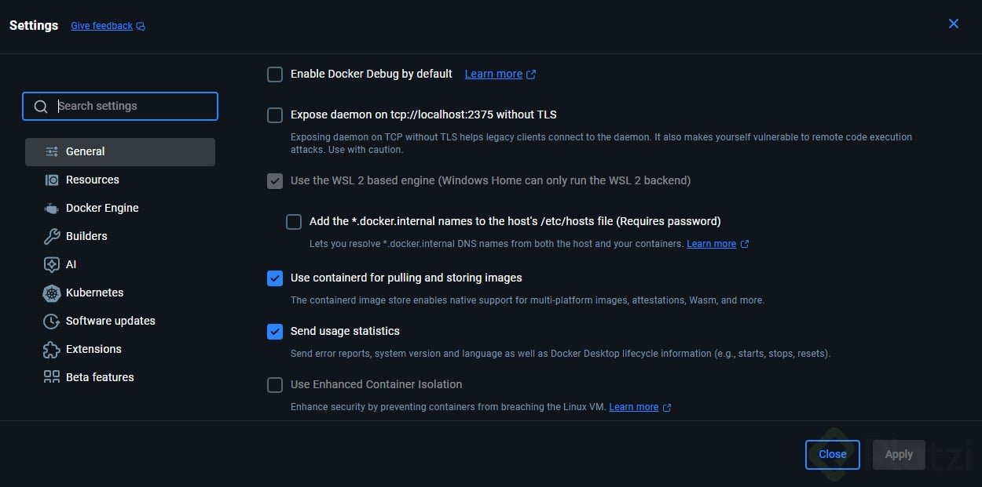Viewport: 982px width, 487px height.
Task: Click the Resources sidebar icon
Action: [x=52, y=180]
